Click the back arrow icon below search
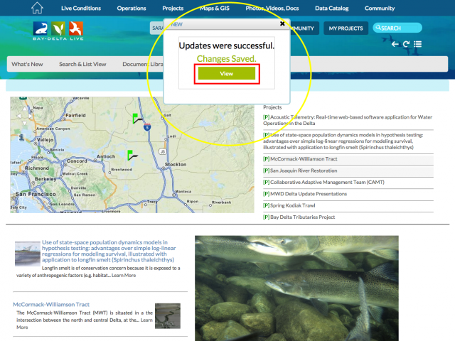The height and width of the screenshot is (341, 455). click(395, 44)
